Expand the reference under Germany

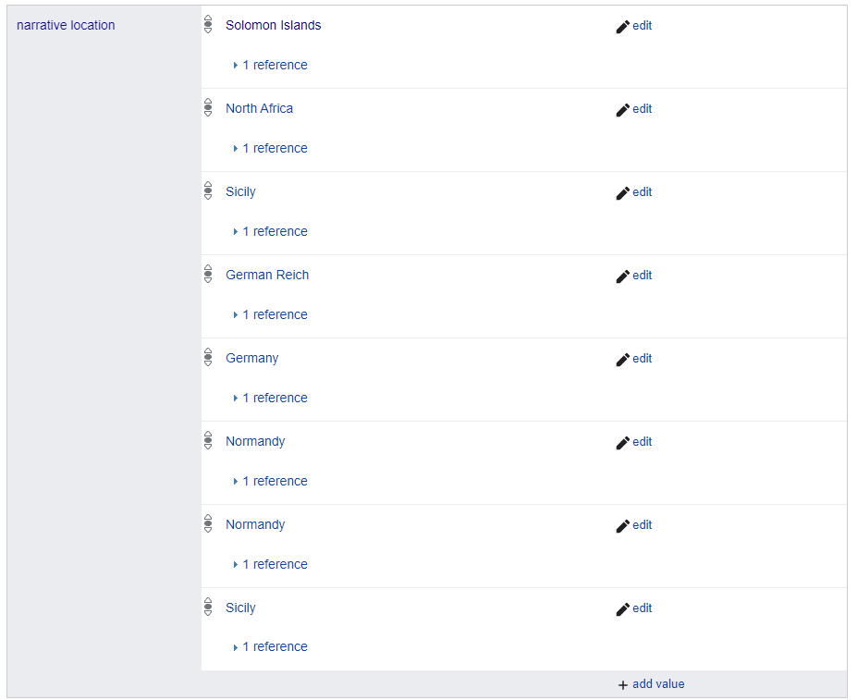pyautogui.click(x=274, y=399)
